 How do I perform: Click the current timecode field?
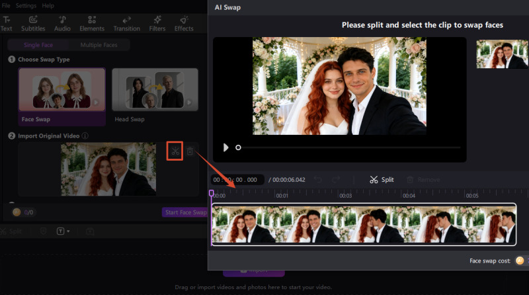point(237,180)
